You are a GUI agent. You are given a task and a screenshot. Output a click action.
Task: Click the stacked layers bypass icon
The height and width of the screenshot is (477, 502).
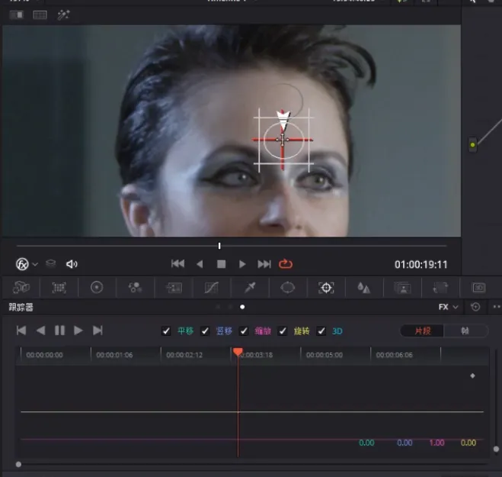[x=50, y=263]
